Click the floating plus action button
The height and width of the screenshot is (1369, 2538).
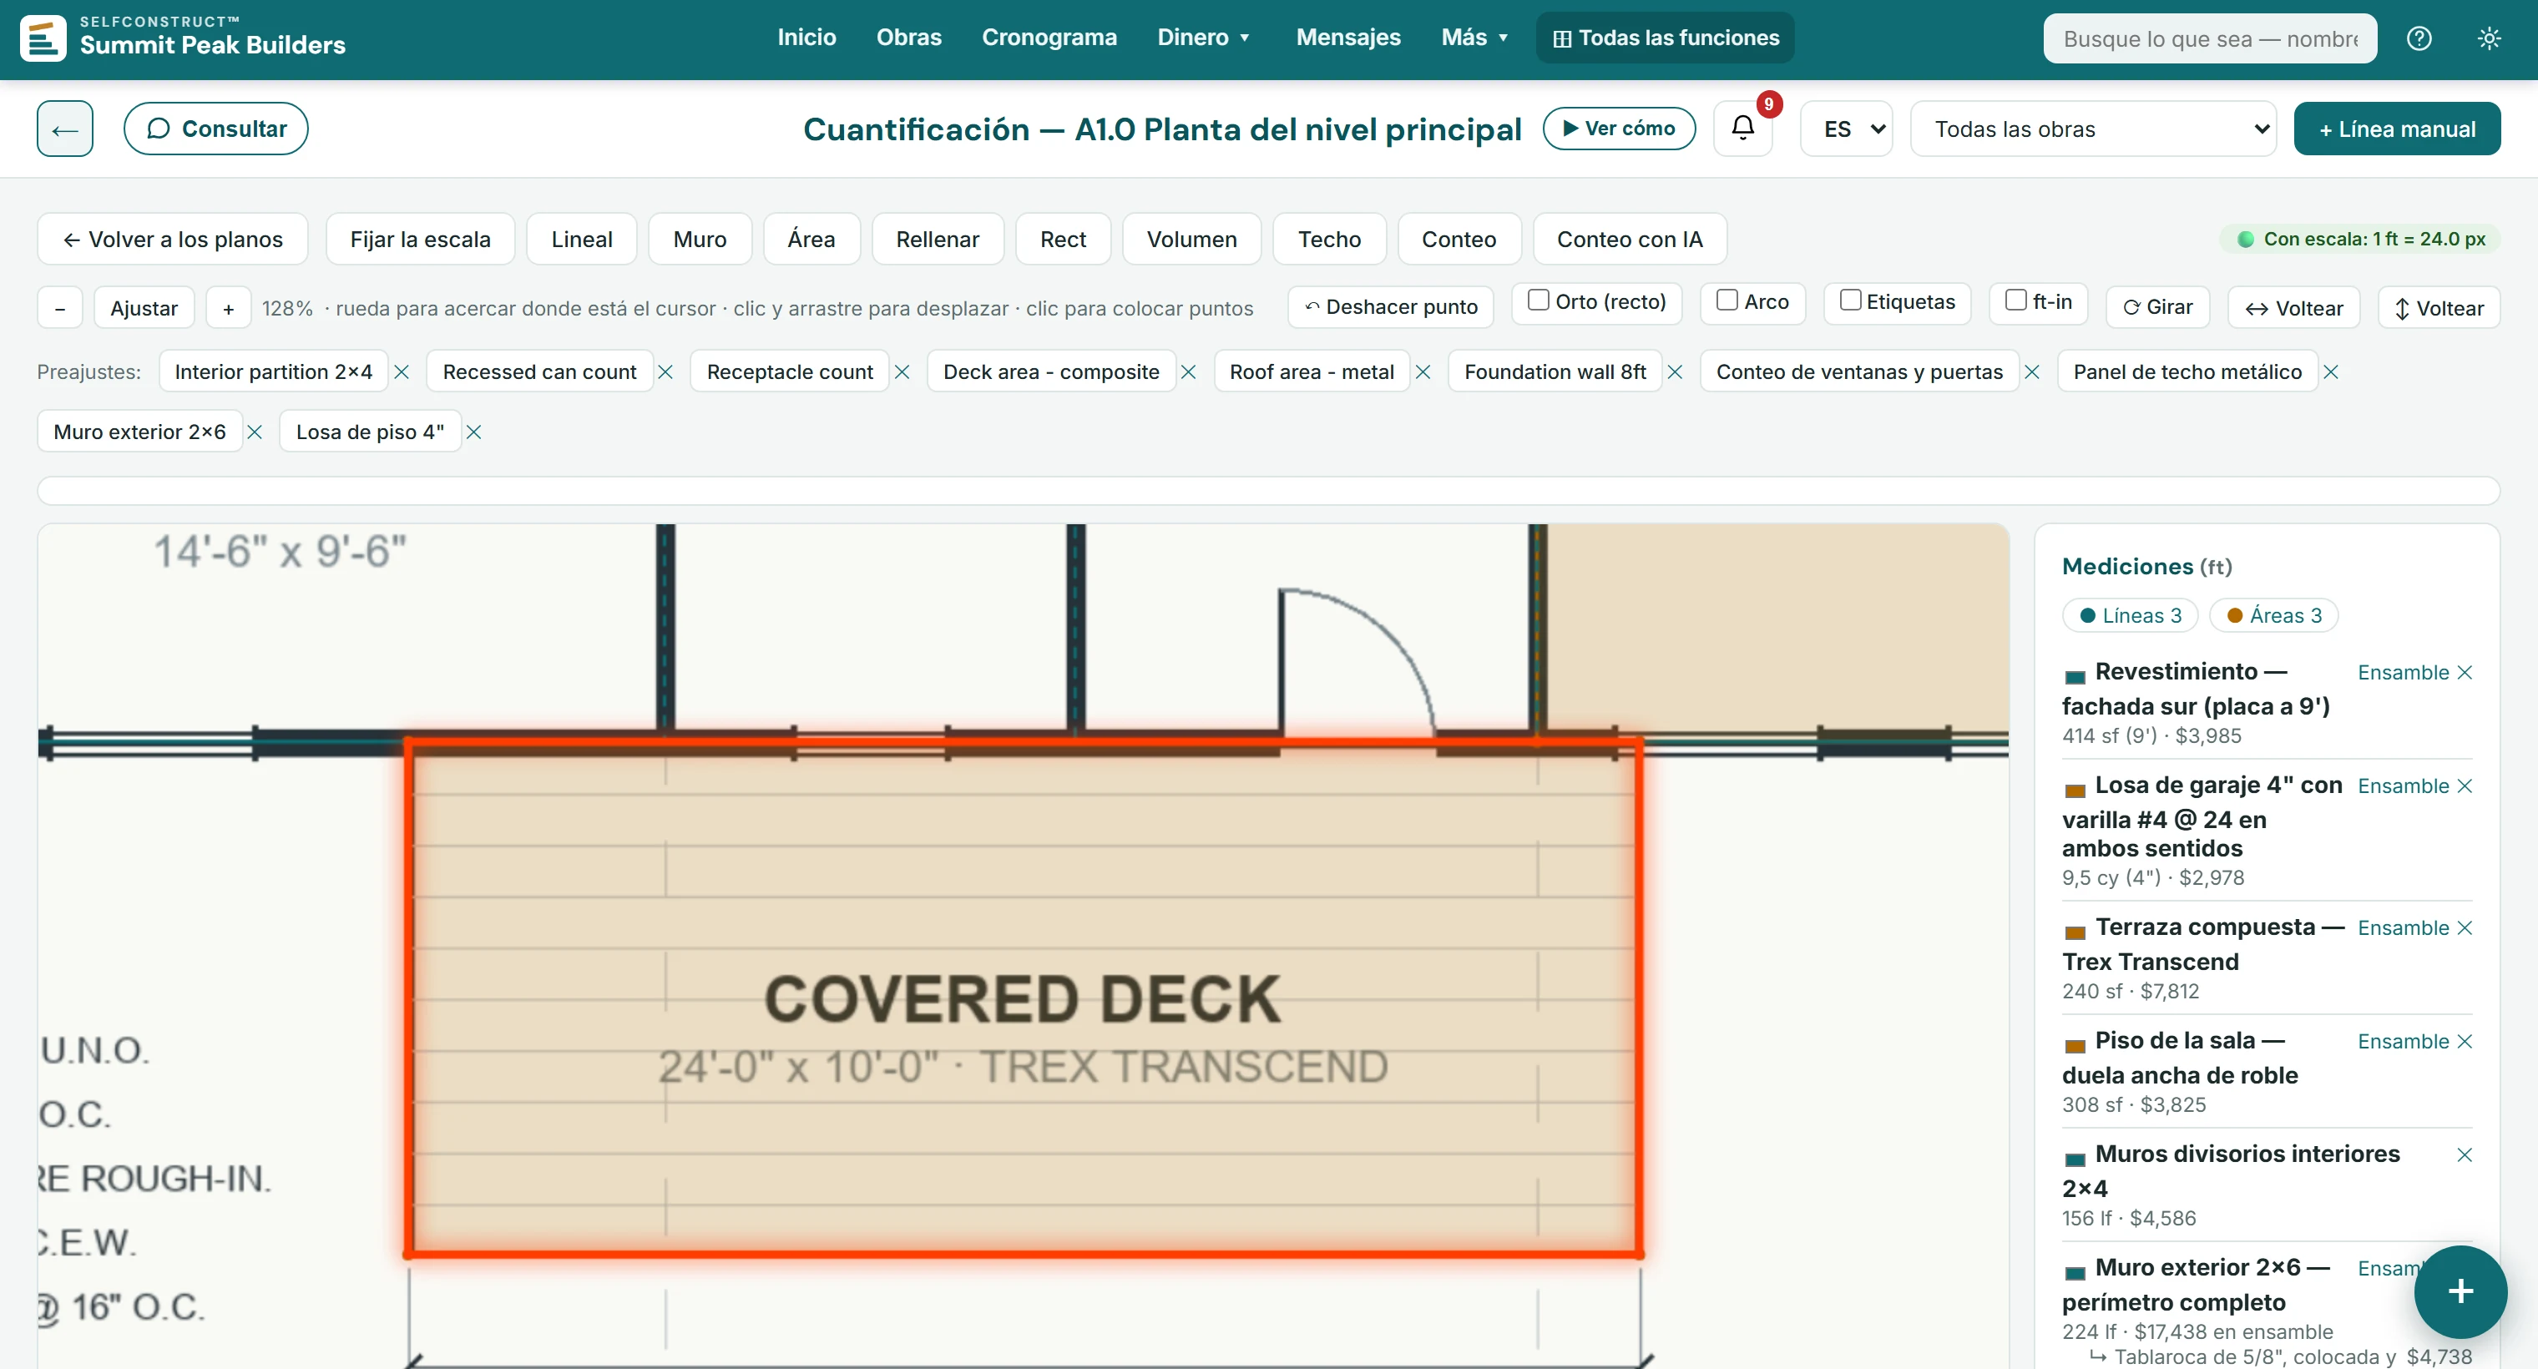(x=2460, y=1291)
